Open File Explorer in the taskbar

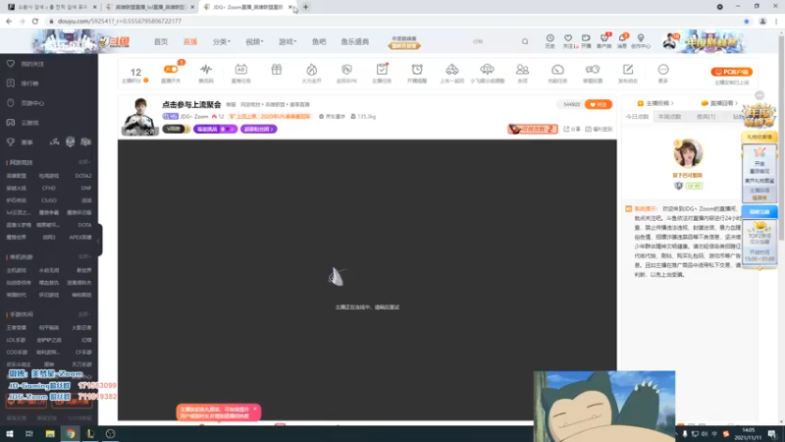(50, 433)
